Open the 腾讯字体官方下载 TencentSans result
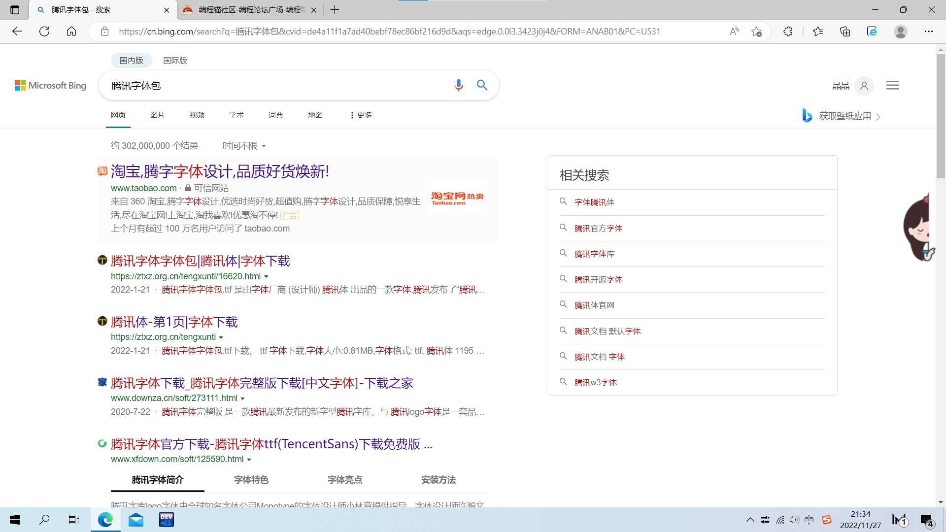The width and height of the screenshot is (946, 532). point(271,444)
